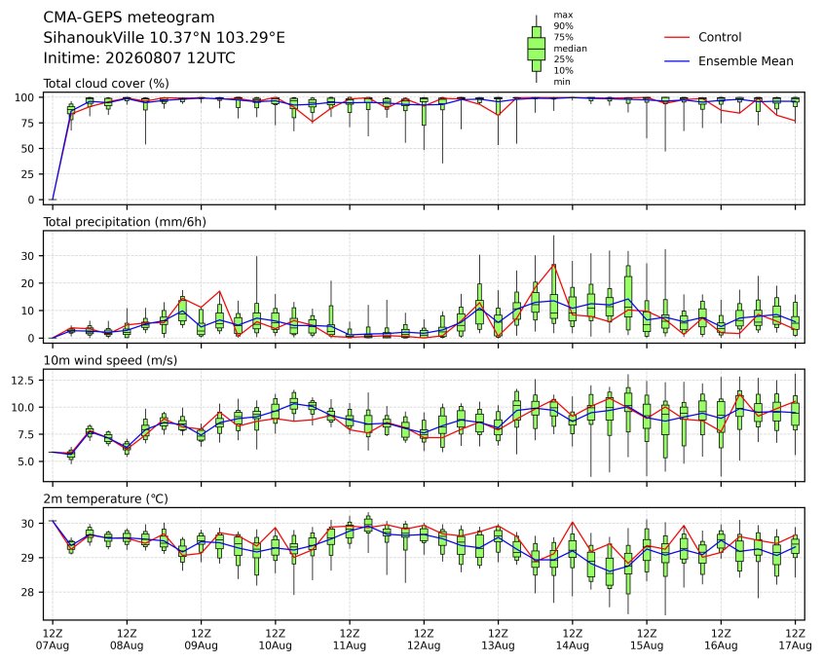Click the SihanoukVille coordinates line
Screen dimensions: 823x662
pos(164,38)
